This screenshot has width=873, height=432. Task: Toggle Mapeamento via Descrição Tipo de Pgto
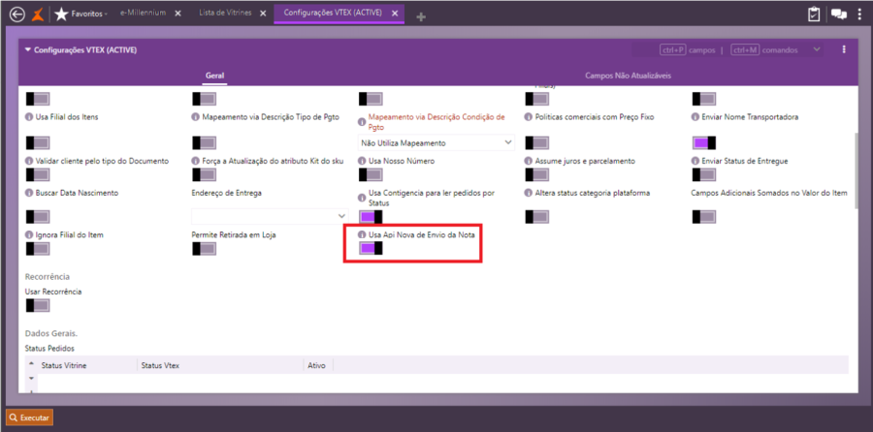pos(204,143)
